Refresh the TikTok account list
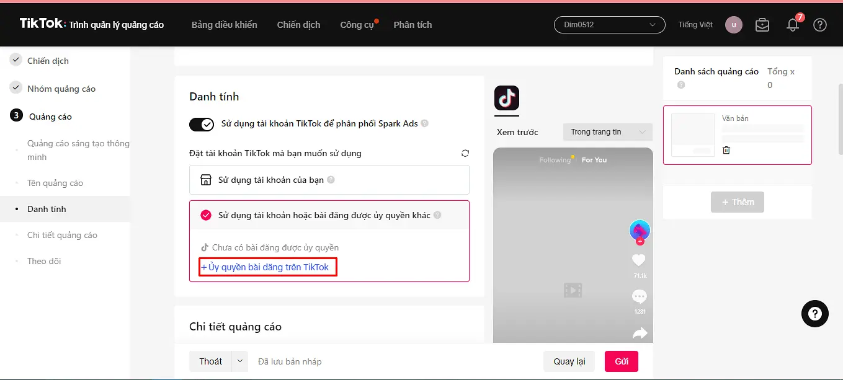Image resolution: width=843 pixels, height=380 pixels. pyautogui.click(x=465, y=153)
